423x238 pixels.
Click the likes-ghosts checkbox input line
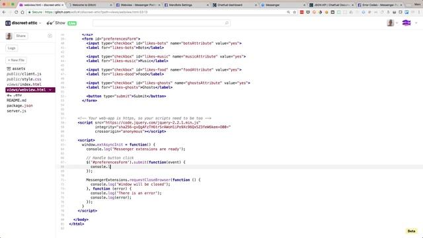(168, 83)
